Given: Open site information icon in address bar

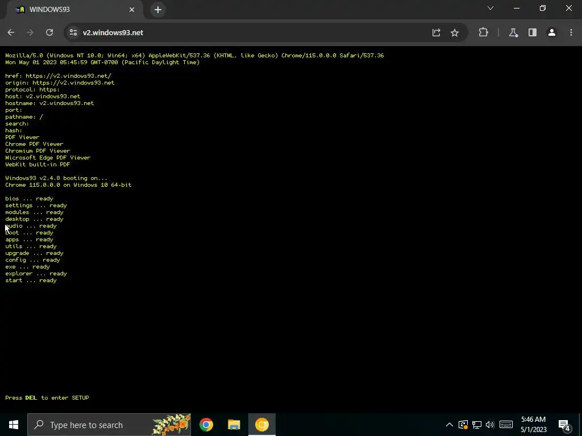Looking at the screenshot, I should point(73,32).
